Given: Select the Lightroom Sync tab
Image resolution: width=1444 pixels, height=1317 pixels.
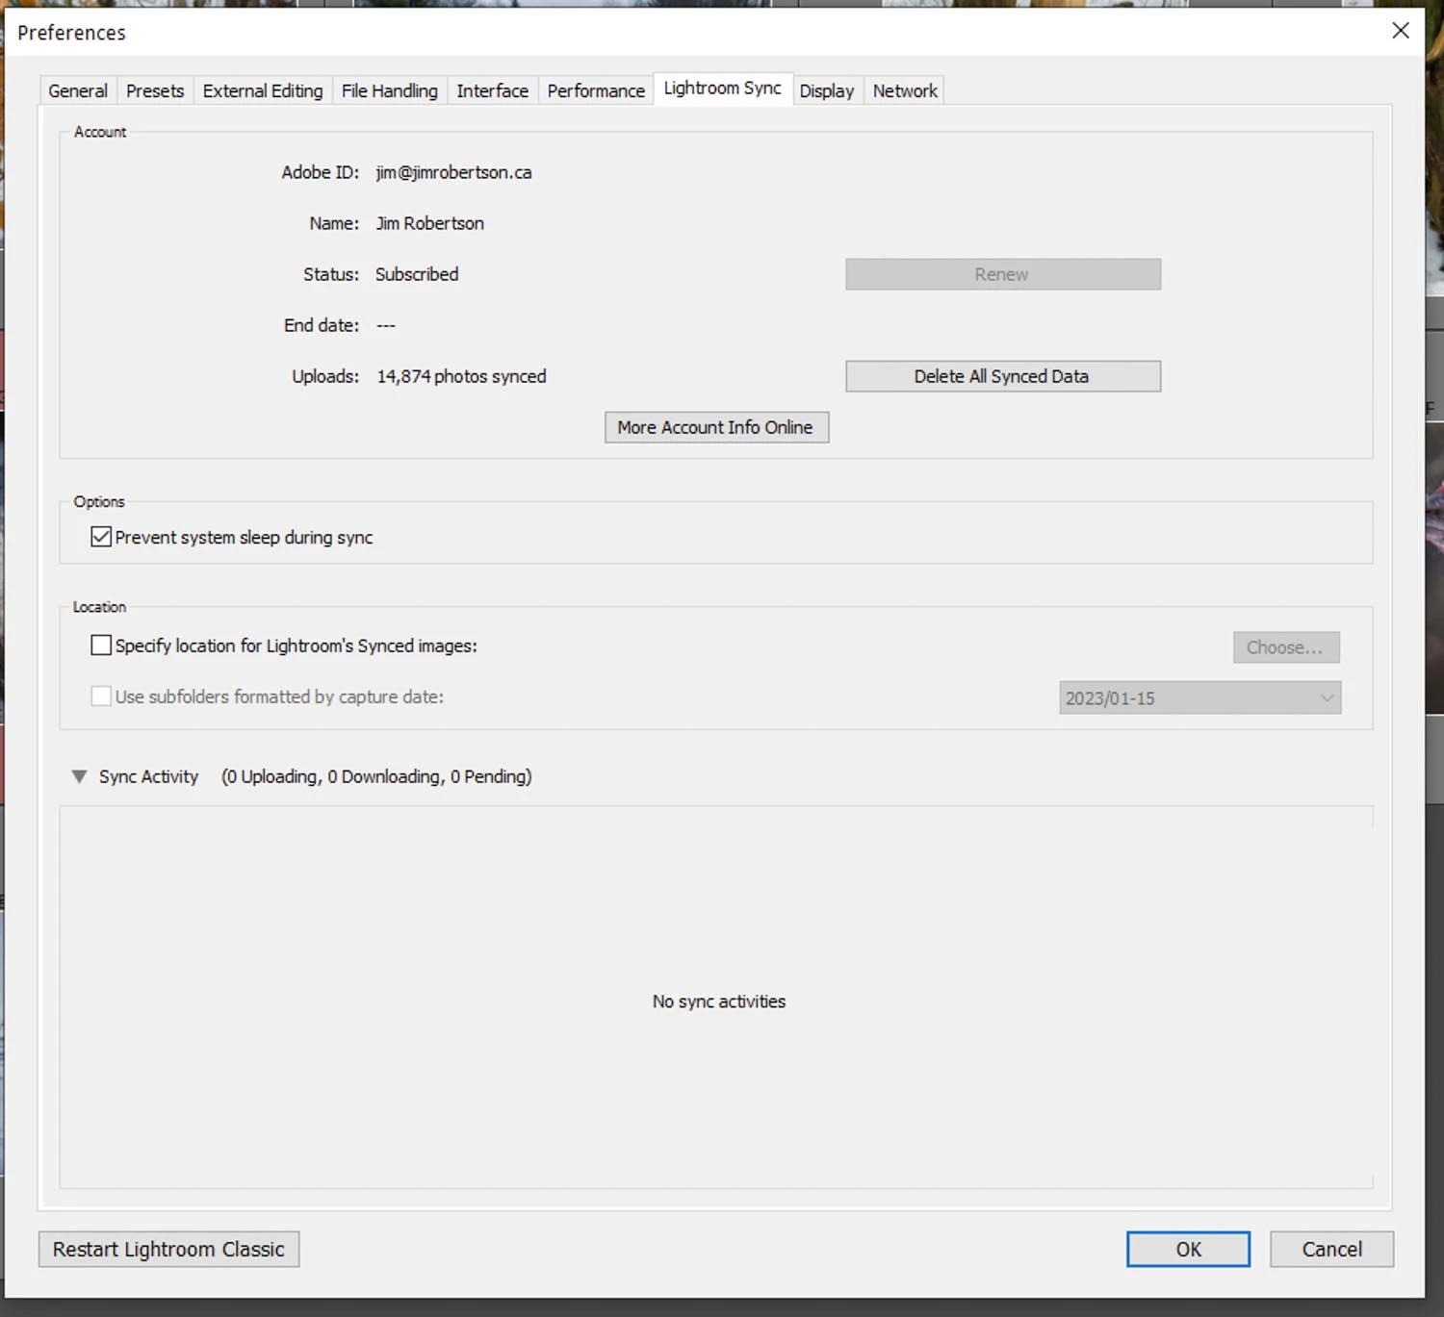Looking at the screenshot, I should click(723, 89).
